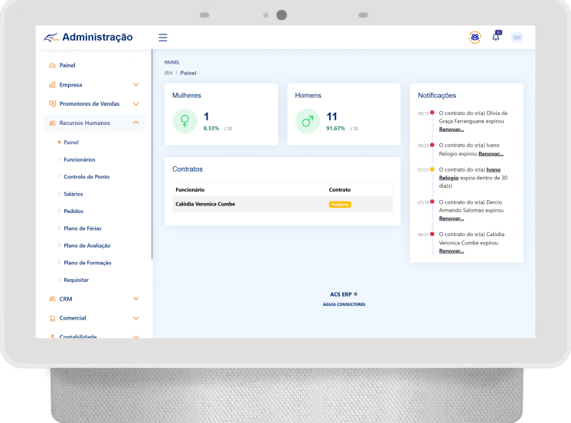Click the CRM people icon
The height and width of the screenshot is (423, 571).
[53, 299]
